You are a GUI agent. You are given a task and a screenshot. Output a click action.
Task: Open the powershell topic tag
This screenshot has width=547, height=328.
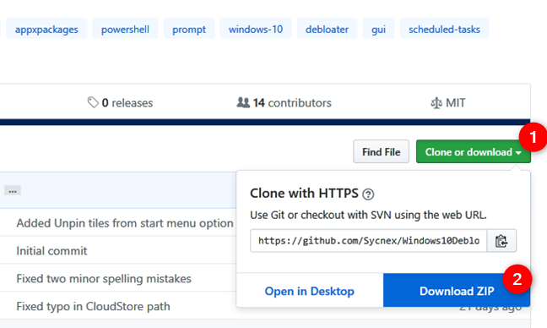tap(125, 29)
